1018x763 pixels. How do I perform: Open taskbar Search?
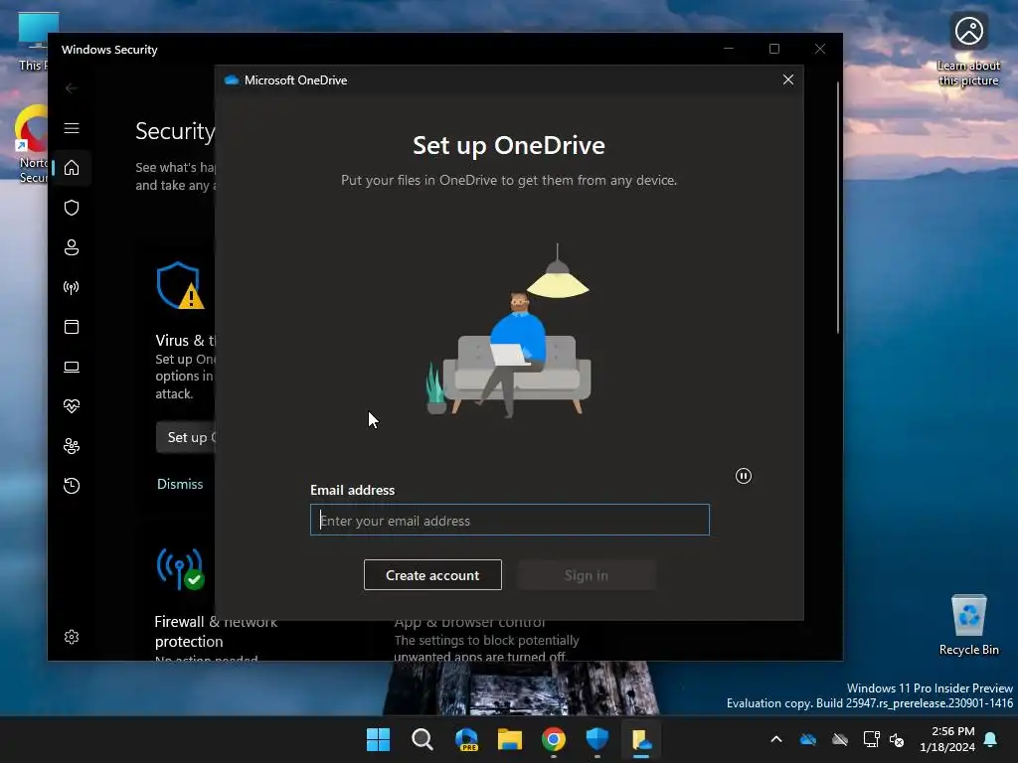click(422, 739)
